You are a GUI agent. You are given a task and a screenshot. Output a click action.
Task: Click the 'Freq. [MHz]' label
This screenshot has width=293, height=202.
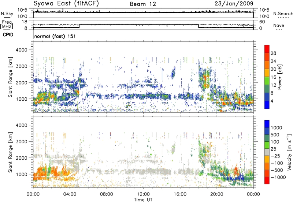click(x=7, y=24)
